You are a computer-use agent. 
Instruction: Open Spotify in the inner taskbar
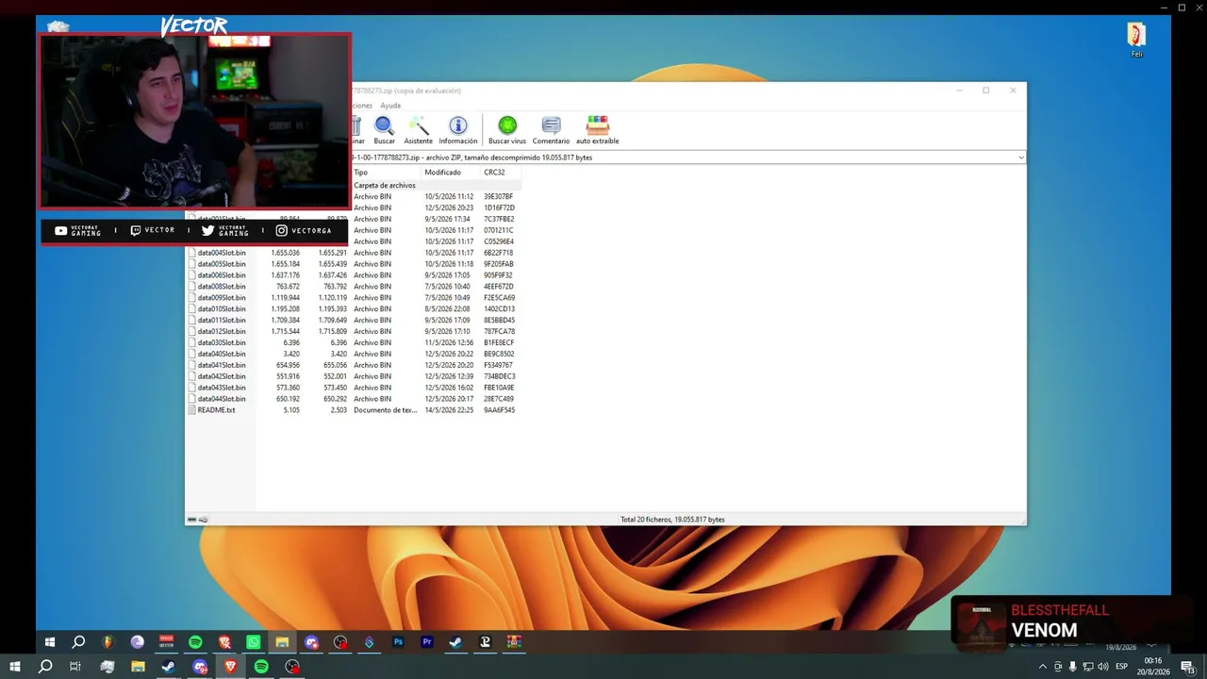pyautogui.click(x=195, y=642)
